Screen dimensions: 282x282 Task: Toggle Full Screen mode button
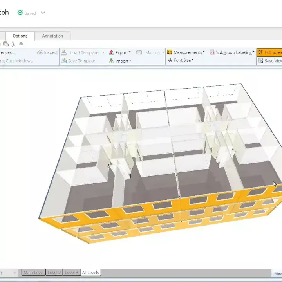pyautogui.click(x=270, y=52)
